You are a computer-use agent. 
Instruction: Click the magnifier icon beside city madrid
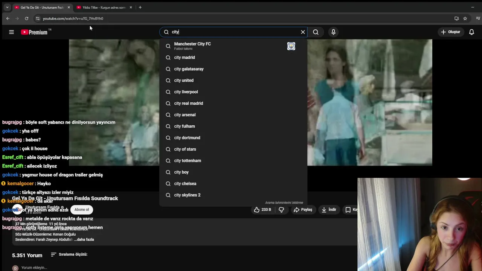tap(168, 58)
